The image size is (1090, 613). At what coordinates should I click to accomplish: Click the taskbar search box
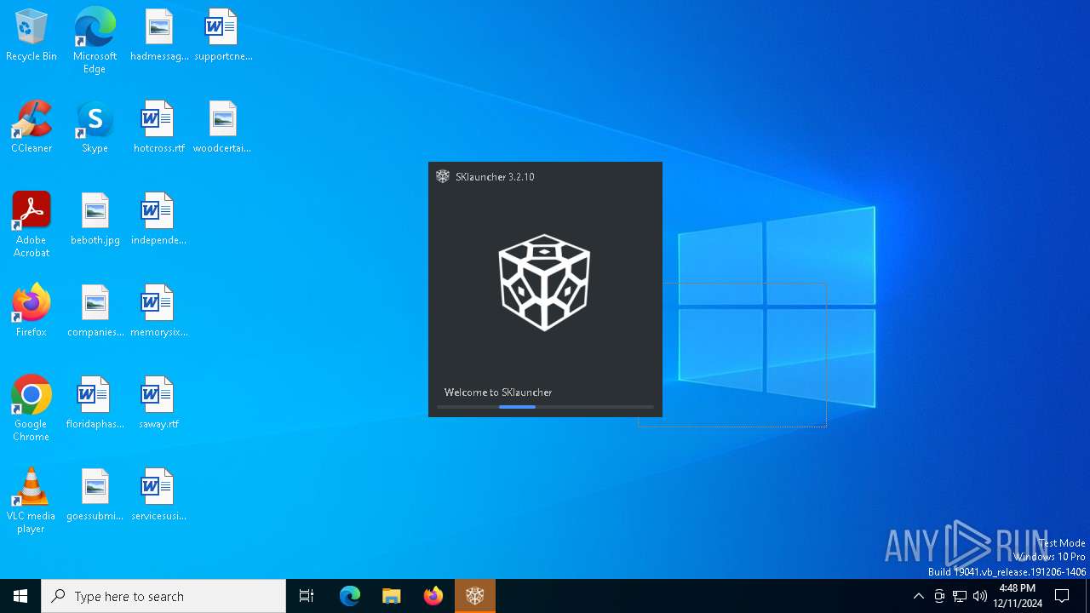[x=163, y=596]
